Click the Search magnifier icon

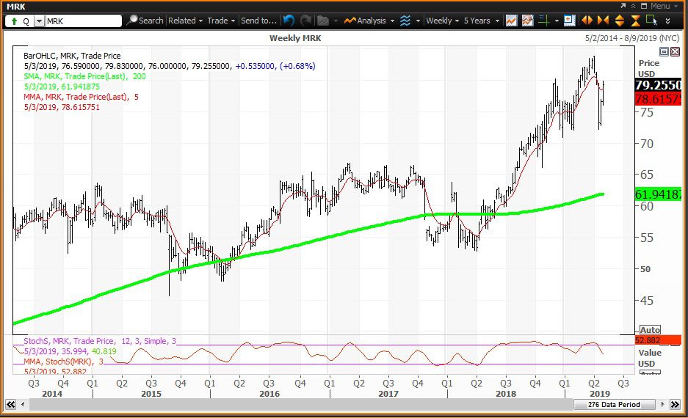[x=131, y=20]
